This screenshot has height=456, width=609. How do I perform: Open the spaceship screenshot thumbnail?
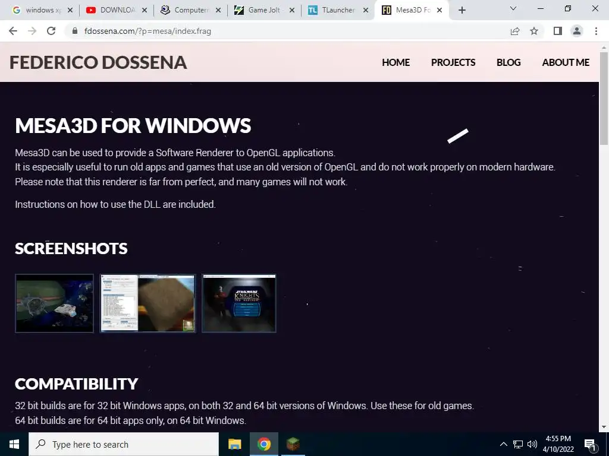click(x=54, y=303)
